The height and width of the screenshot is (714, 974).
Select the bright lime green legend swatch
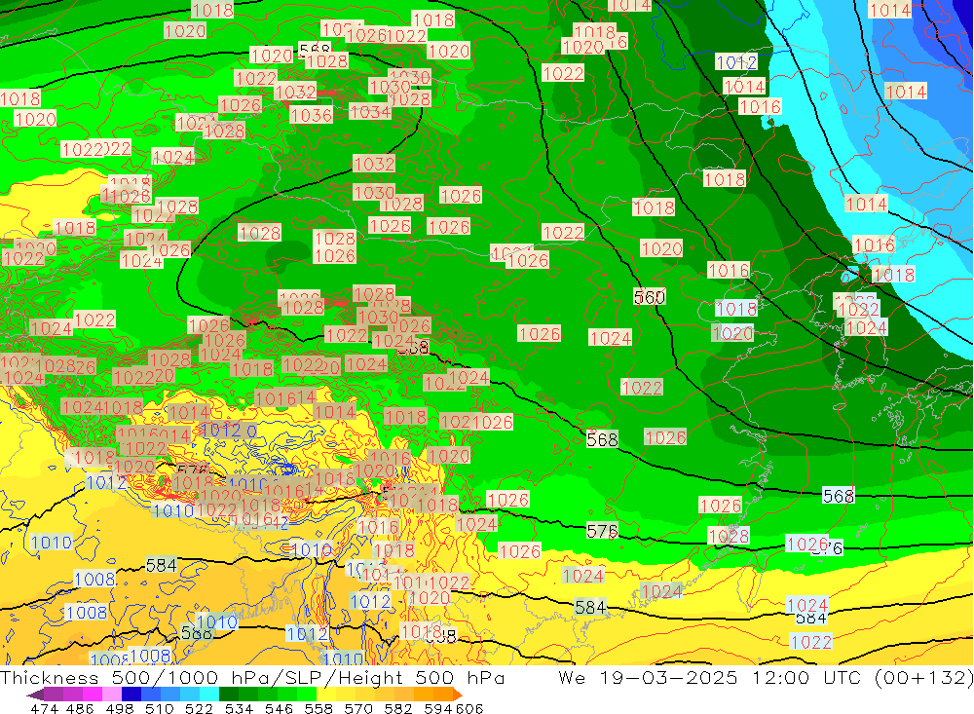[x=307, y=695]
